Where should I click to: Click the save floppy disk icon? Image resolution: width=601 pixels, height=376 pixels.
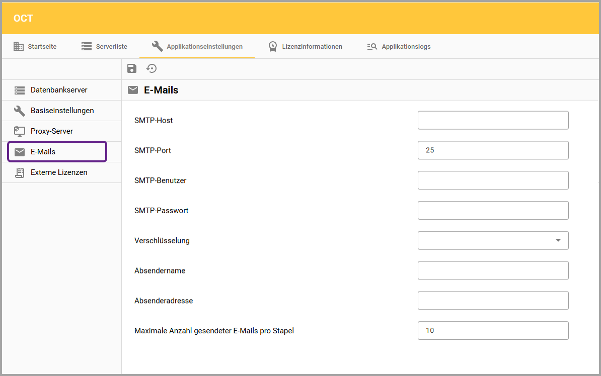132,69
